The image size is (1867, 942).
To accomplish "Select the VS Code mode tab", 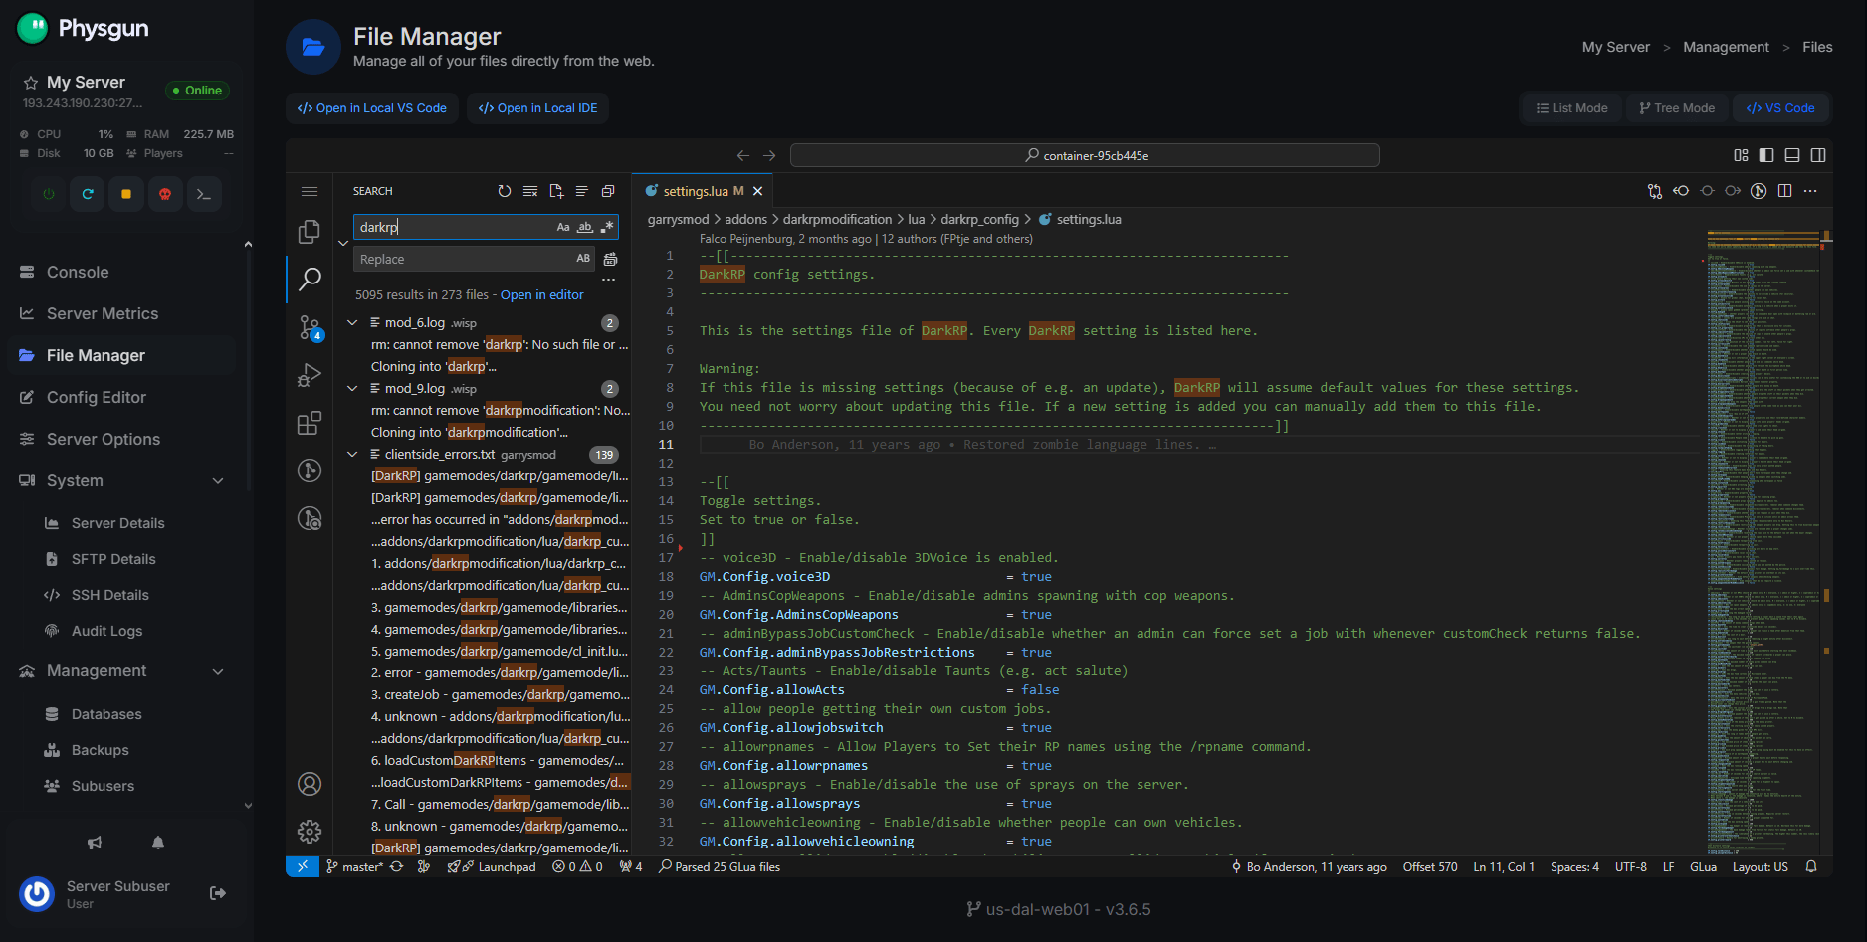I will (1780, 108).
